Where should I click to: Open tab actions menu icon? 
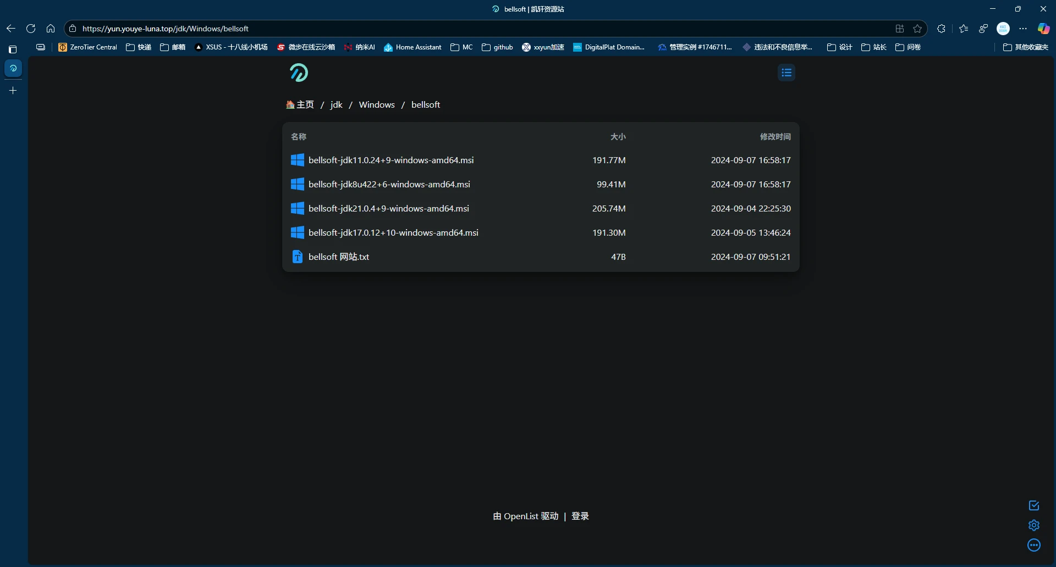13,49
